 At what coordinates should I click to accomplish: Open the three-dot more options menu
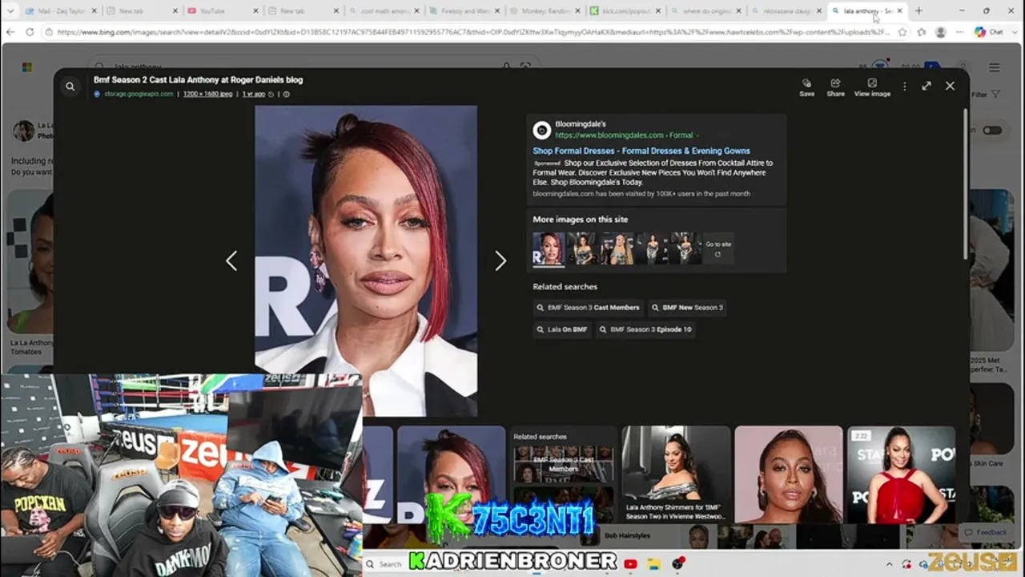(904, 87)
